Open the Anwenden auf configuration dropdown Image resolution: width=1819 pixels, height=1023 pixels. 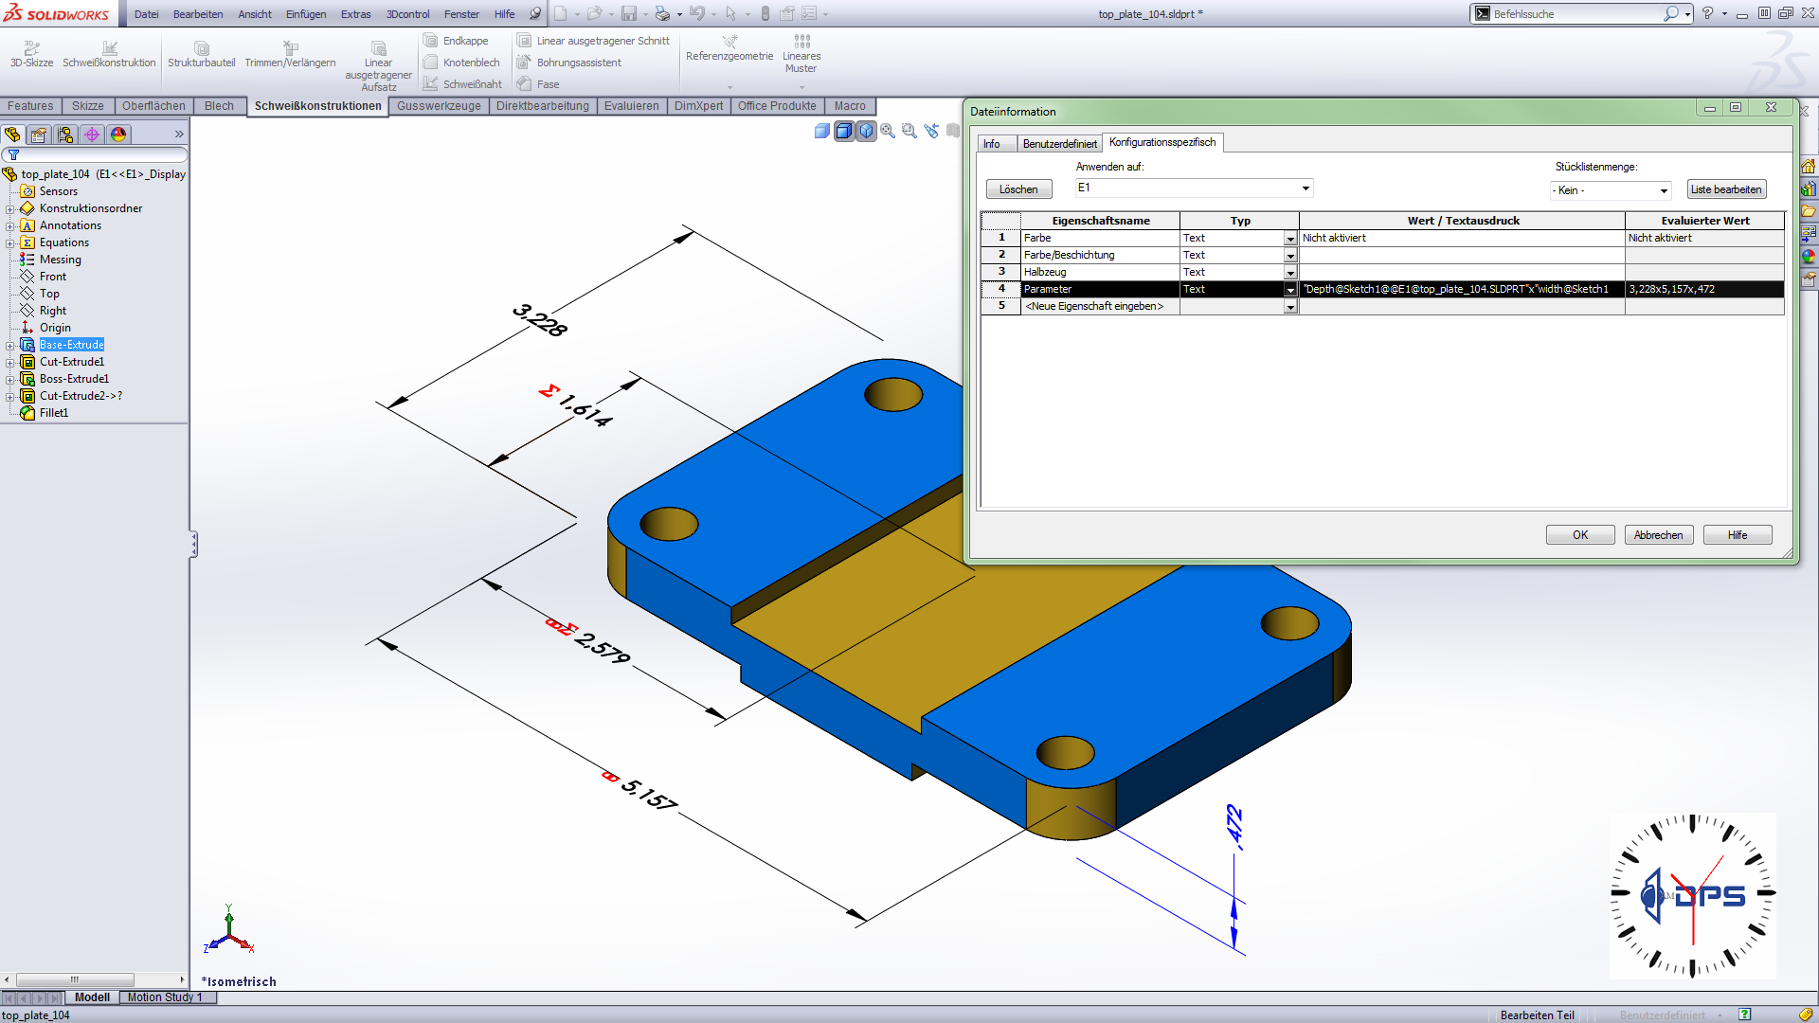tap(1306, 188)
